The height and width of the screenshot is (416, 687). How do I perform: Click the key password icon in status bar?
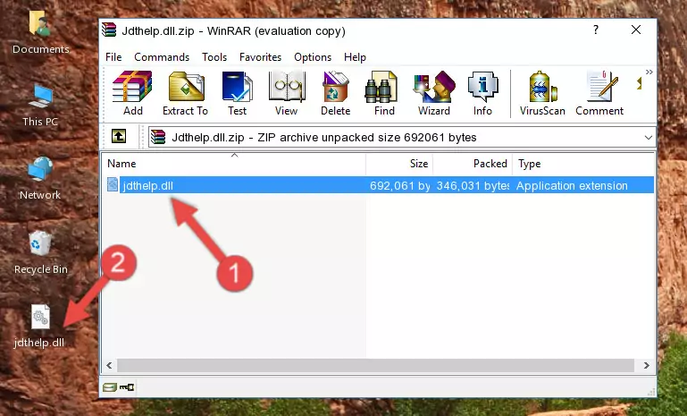(x=127, y=387)
